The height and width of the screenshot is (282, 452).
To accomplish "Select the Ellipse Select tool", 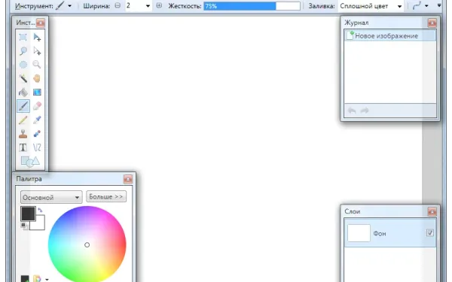I will (23, 65).
